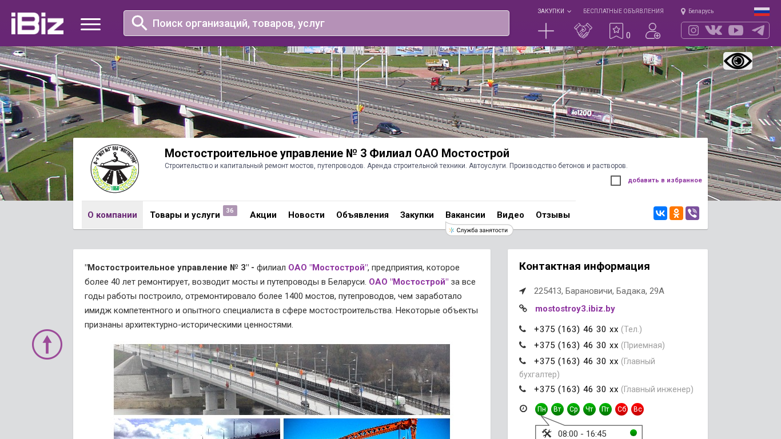
Task: Open the Объявления tab
Action: tap(362, 215)
